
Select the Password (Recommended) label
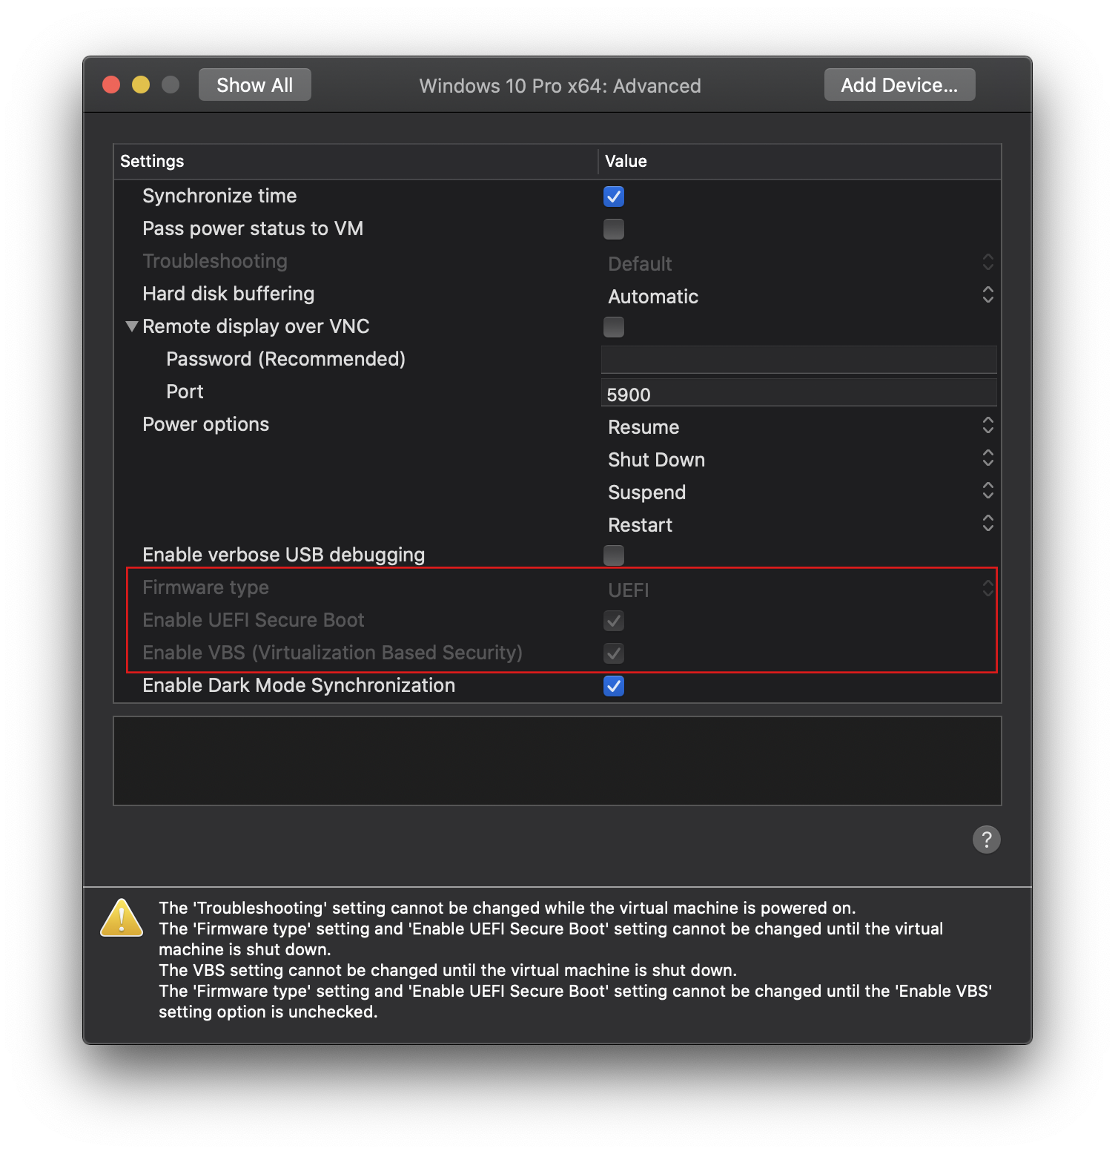(285, 359)
